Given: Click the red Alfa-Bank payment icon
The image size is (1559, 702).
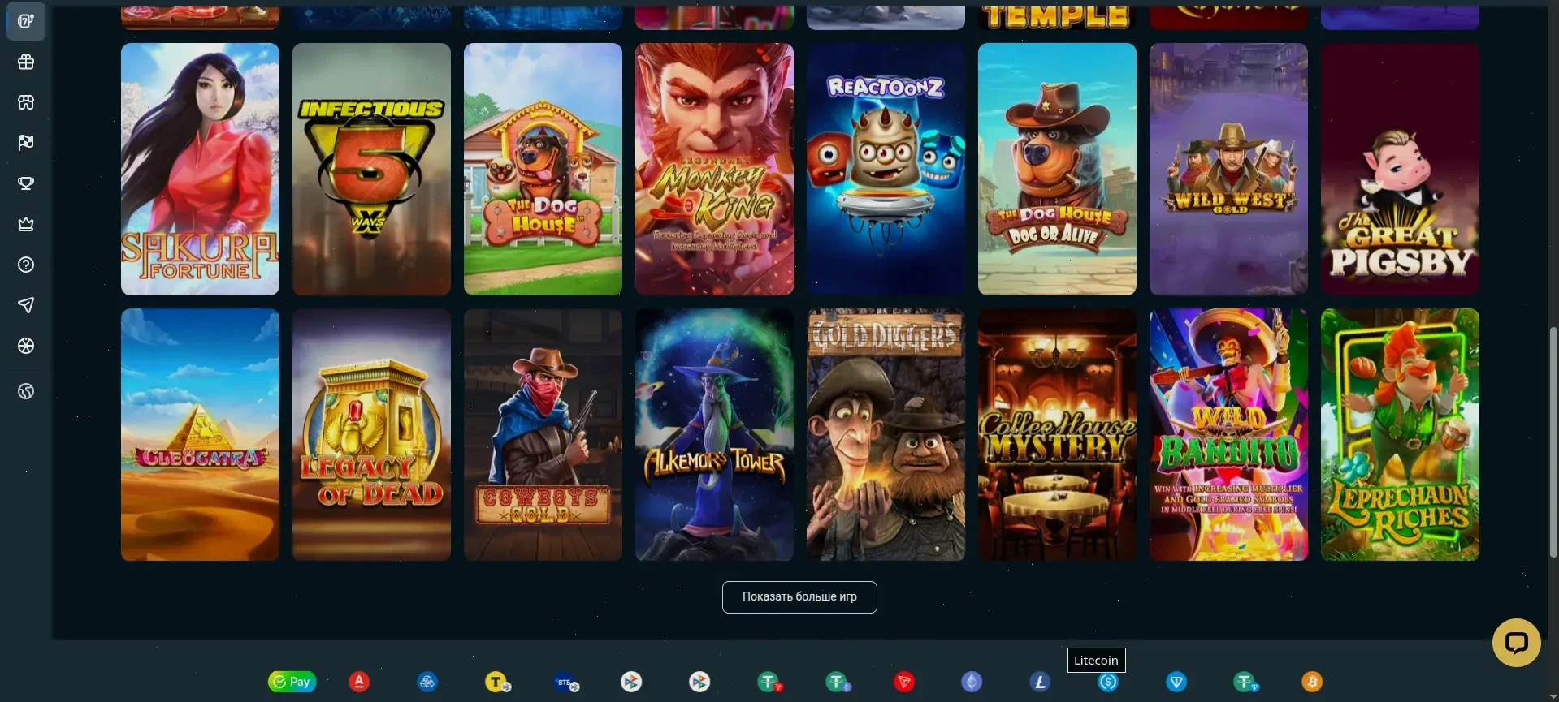Looking at the screenshot, I should pos(359,682).
